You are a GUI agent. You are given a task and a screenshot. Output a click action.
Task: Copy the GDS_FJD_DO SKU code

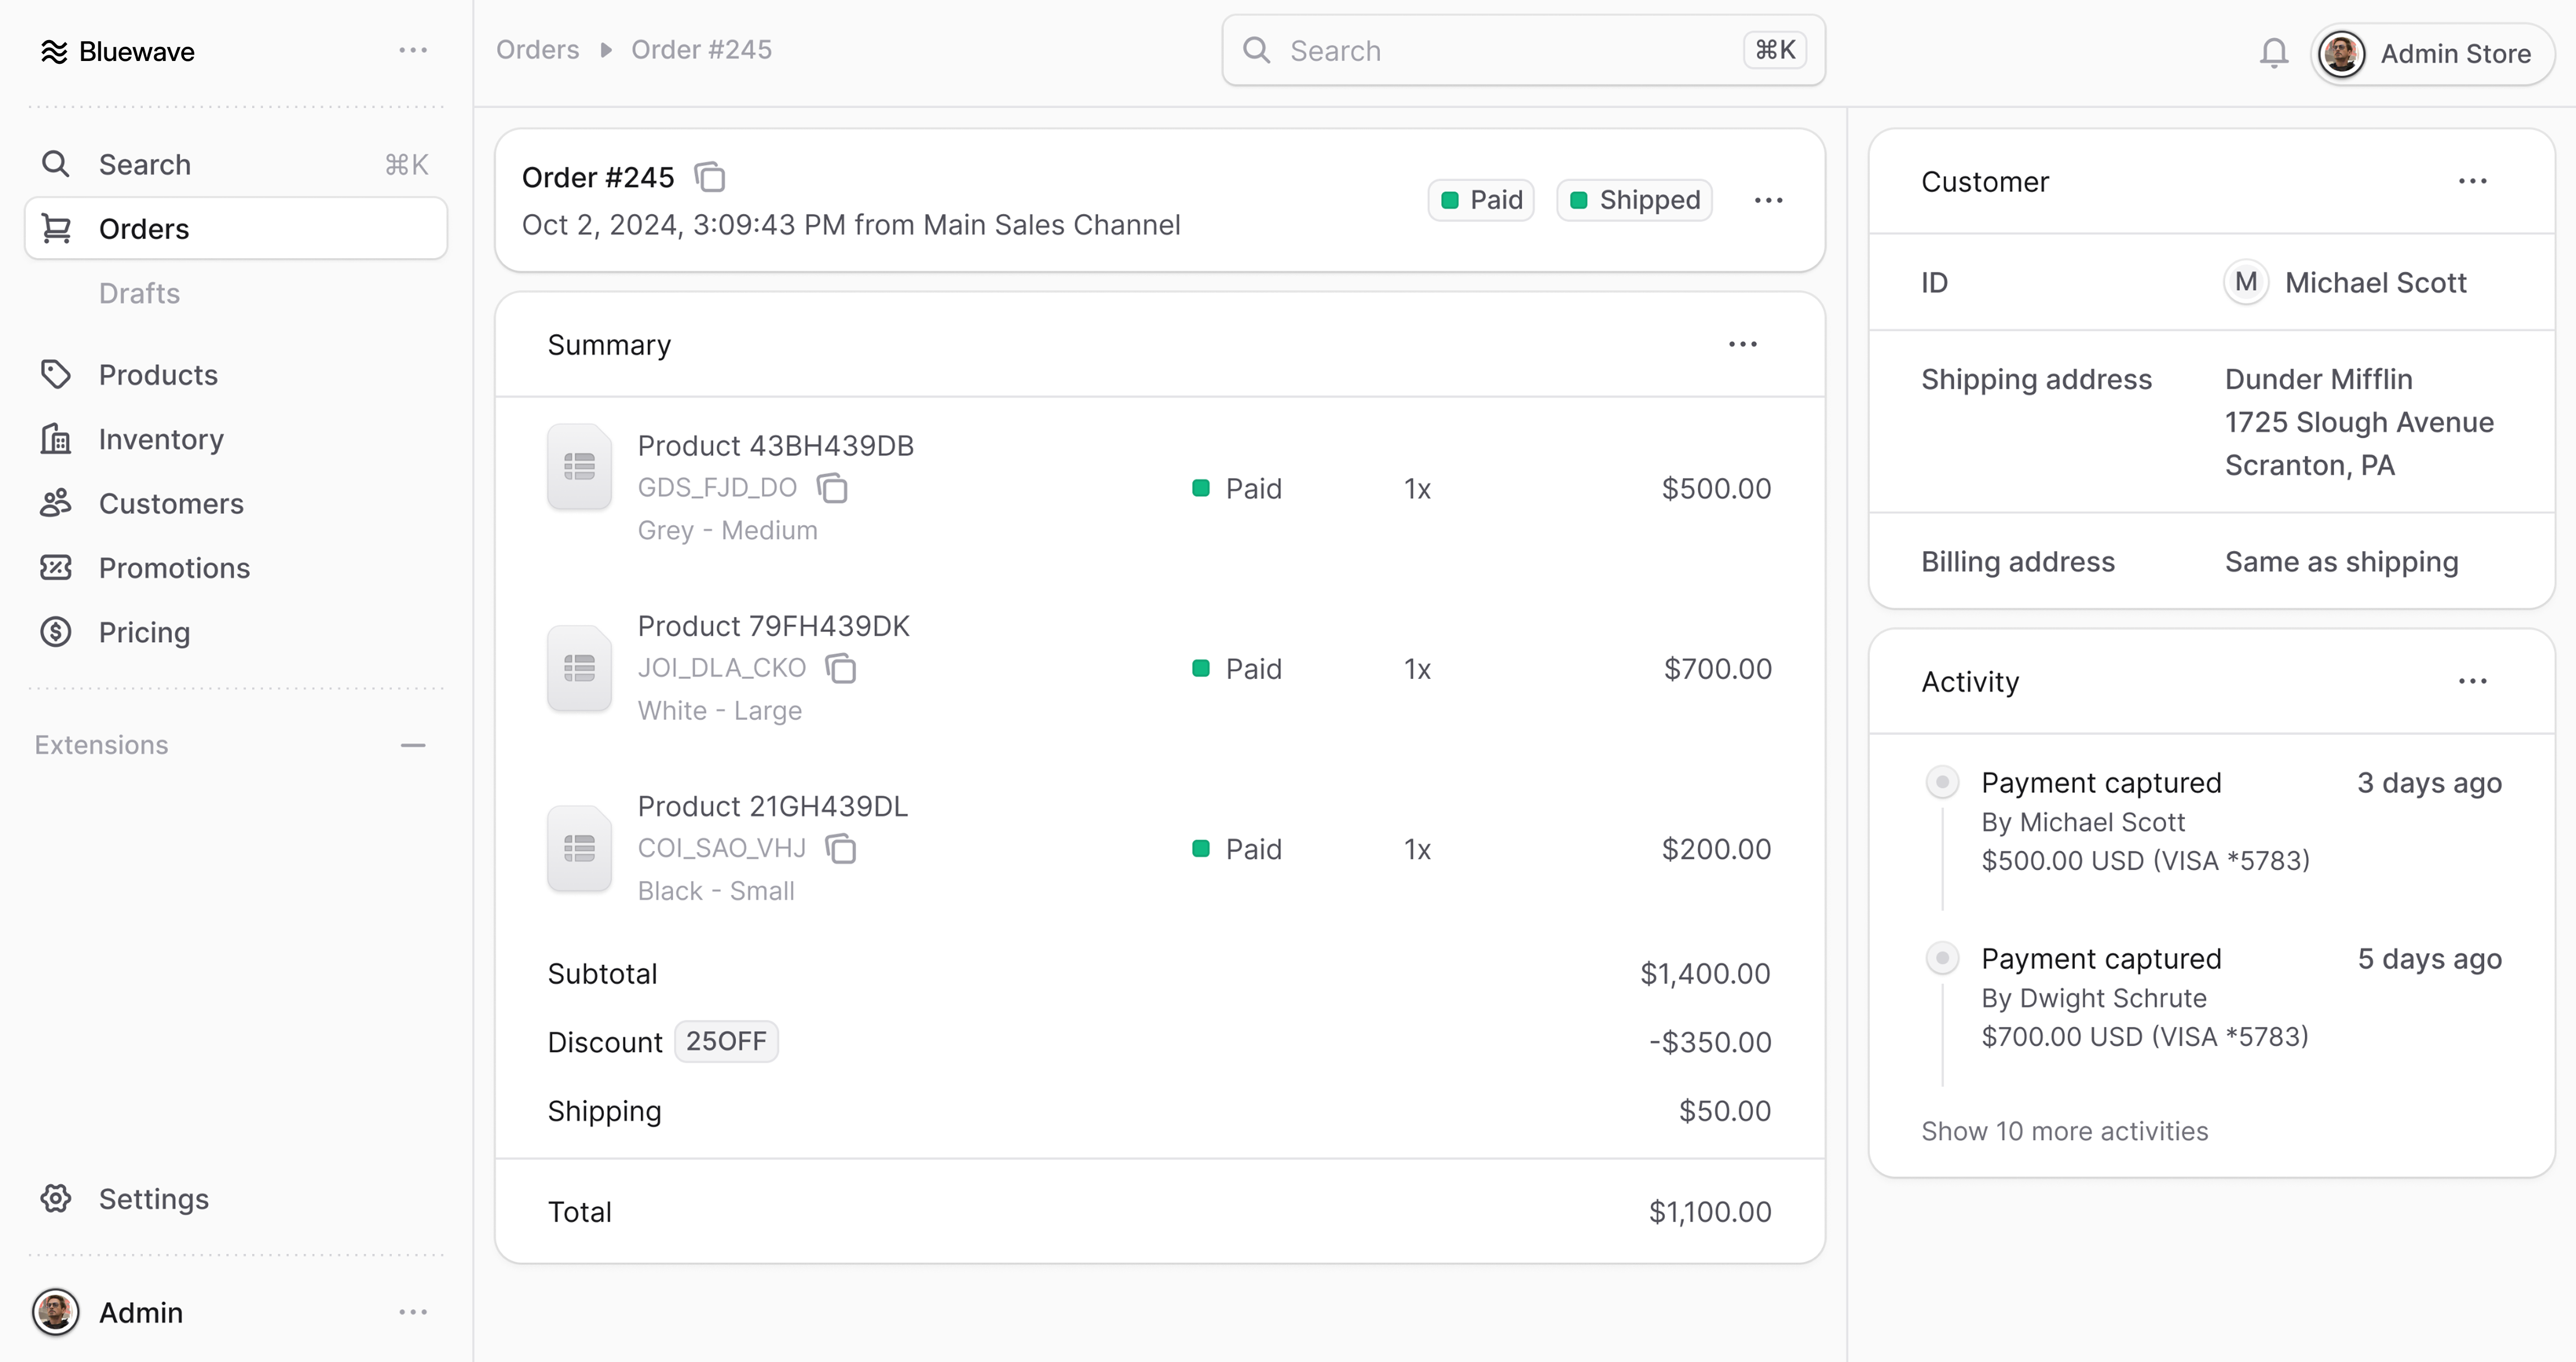(832, 488)
